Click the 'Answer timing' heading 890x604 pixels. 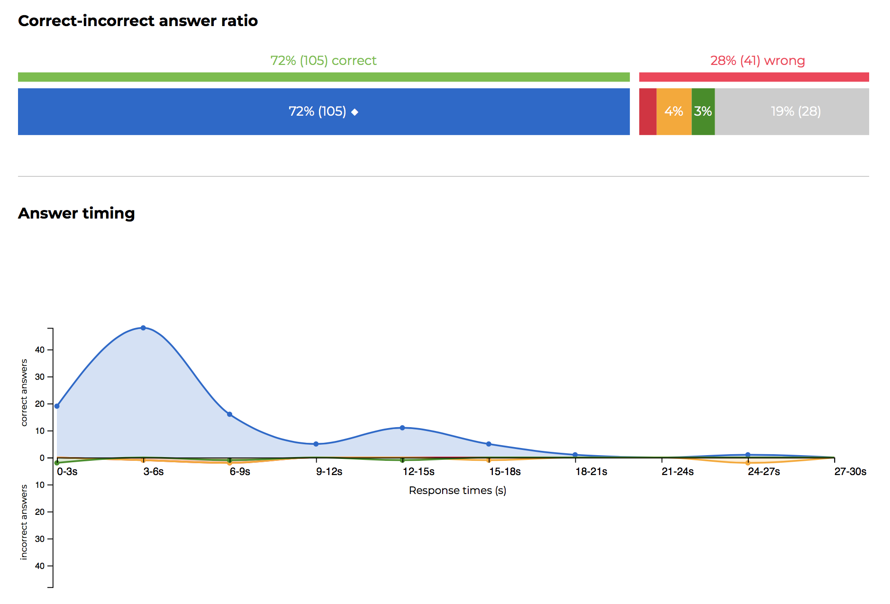76,213
